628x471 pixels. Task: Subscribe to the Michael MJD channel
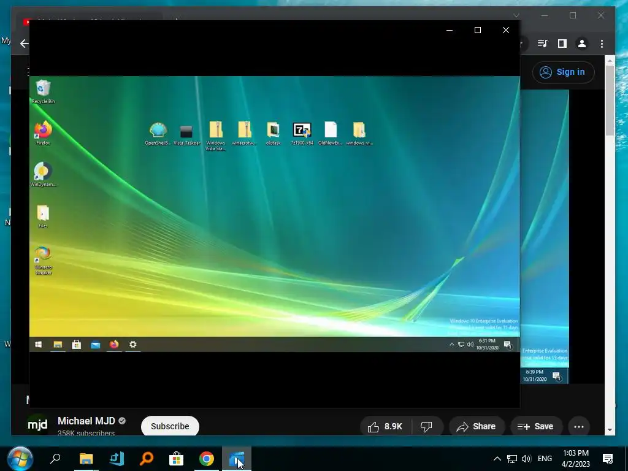(x=170, y=426)
